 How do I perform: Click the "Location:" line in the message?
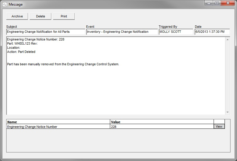14,48
